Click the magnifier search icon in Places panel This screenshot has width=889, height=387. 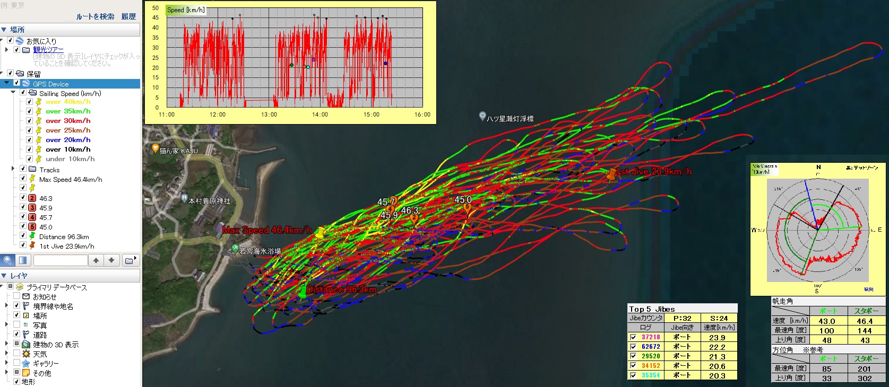click(x=7, y=260)
